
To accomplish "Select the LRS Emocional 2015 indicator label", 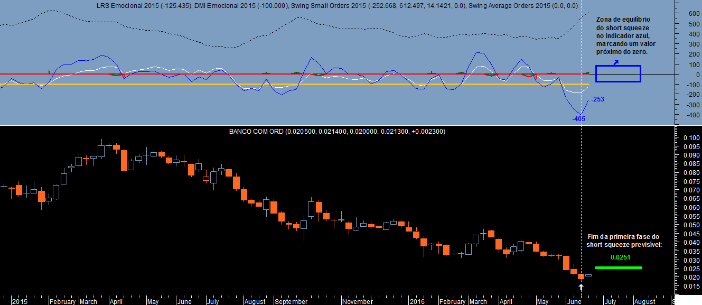I will click(143, 5).
